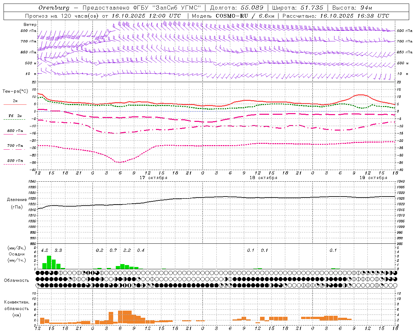This screenshot has width=414, height=331.
Task: Click the '0.2' precipitation total value
Action: pos(100,251)
